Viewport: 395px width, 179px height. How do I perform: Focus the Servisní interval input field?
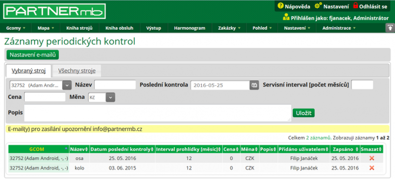[x=362, y=85]
